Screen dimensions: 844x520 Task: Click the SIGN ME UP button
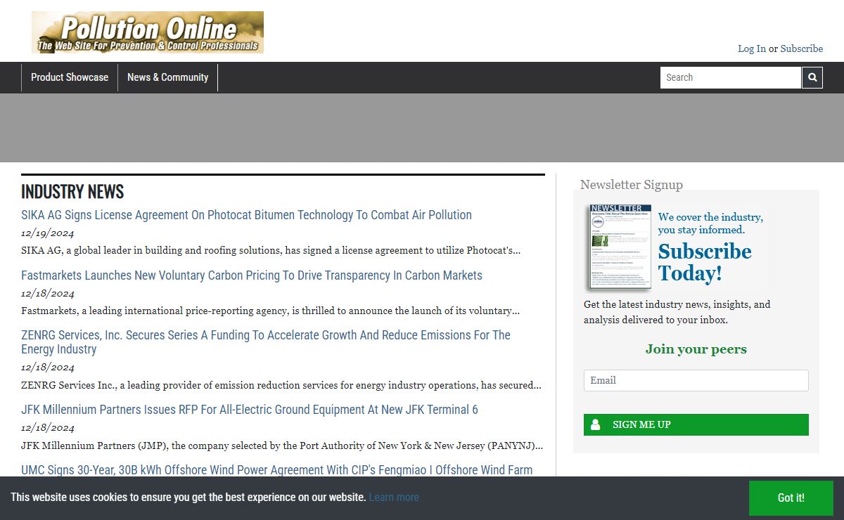[696, 424]
